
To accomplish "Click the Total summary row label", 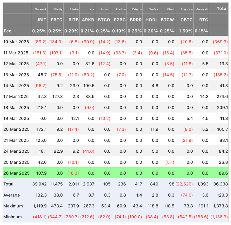I will pyautogui.click(x=8, y=184).
